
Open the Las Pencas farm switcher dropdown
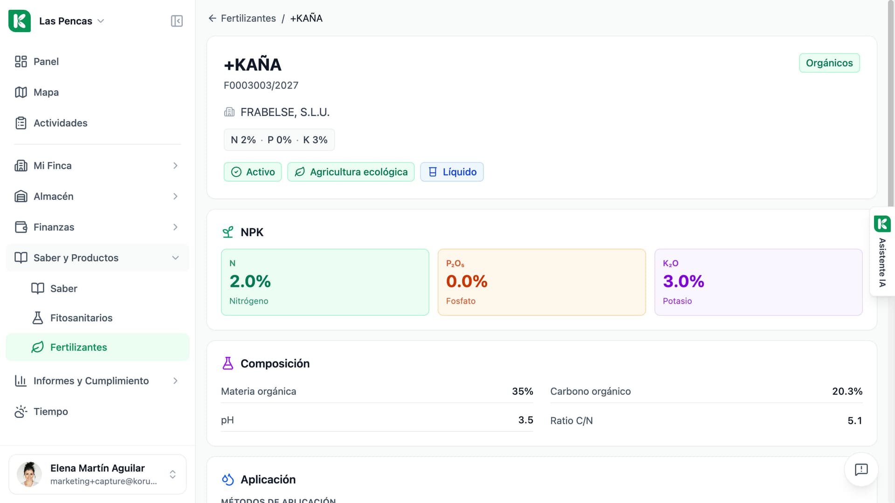(x=72, y=21)
